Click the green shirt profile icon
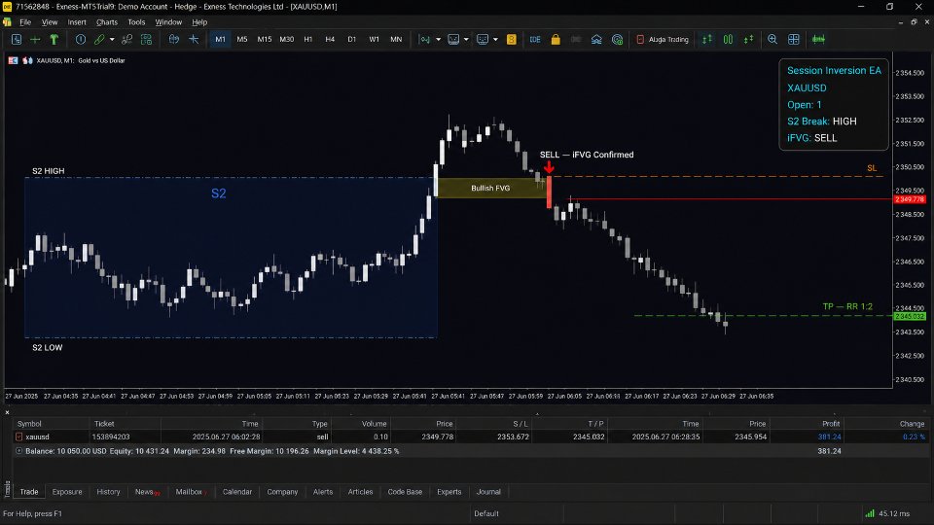The height and width of the screenshot is (525, 934). [x=54, y=39]
